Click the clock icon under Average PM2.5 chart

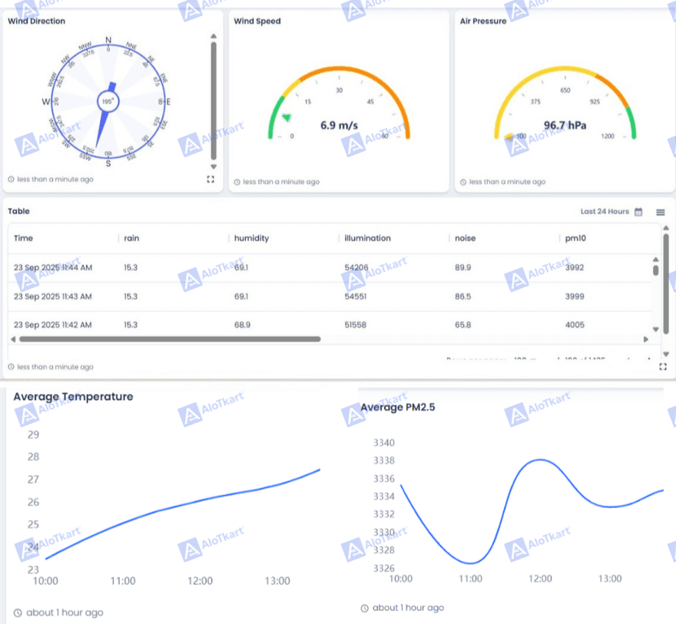tap(364, 608)
